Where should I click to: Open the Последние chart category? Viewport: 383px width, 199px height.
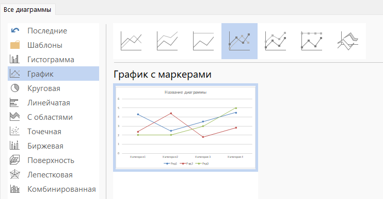tap(54, 31)
